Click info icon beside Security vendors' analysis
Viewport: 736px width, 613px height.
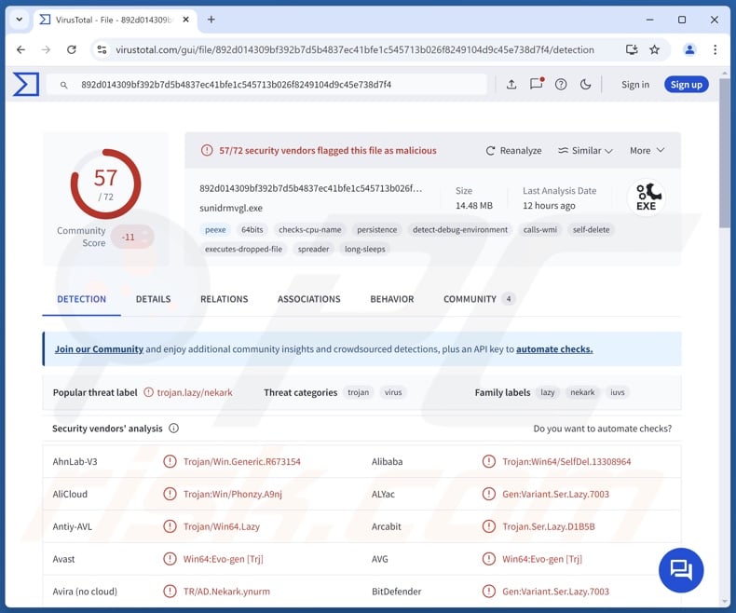tap(173, 428)
